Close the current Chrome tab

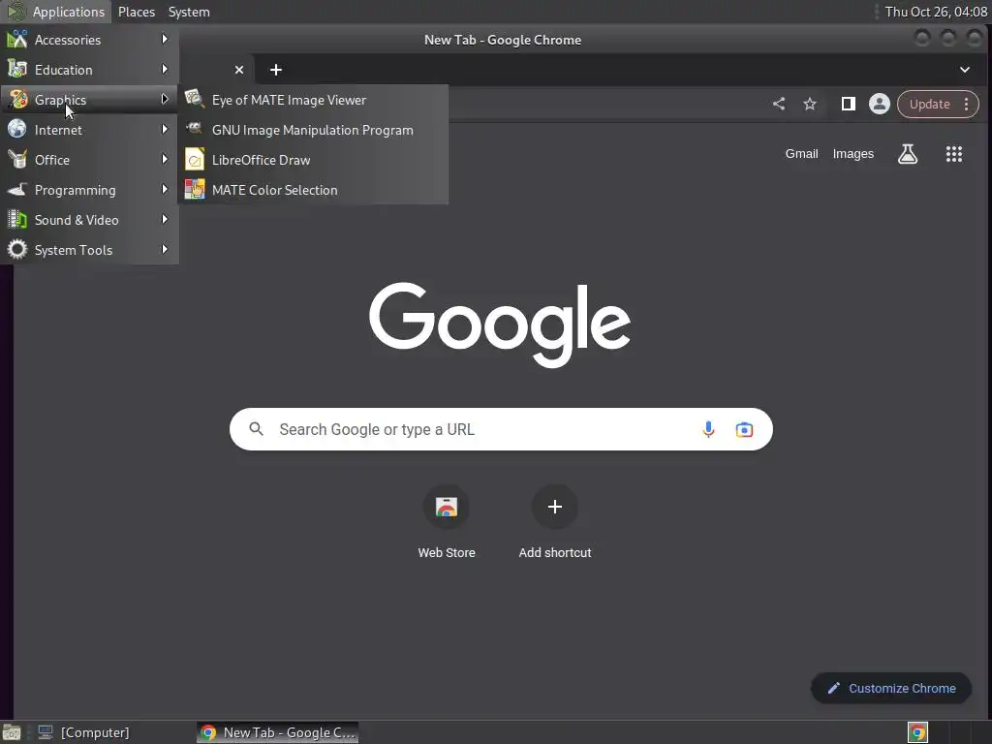pyautogui.click(x=239, y=70)
